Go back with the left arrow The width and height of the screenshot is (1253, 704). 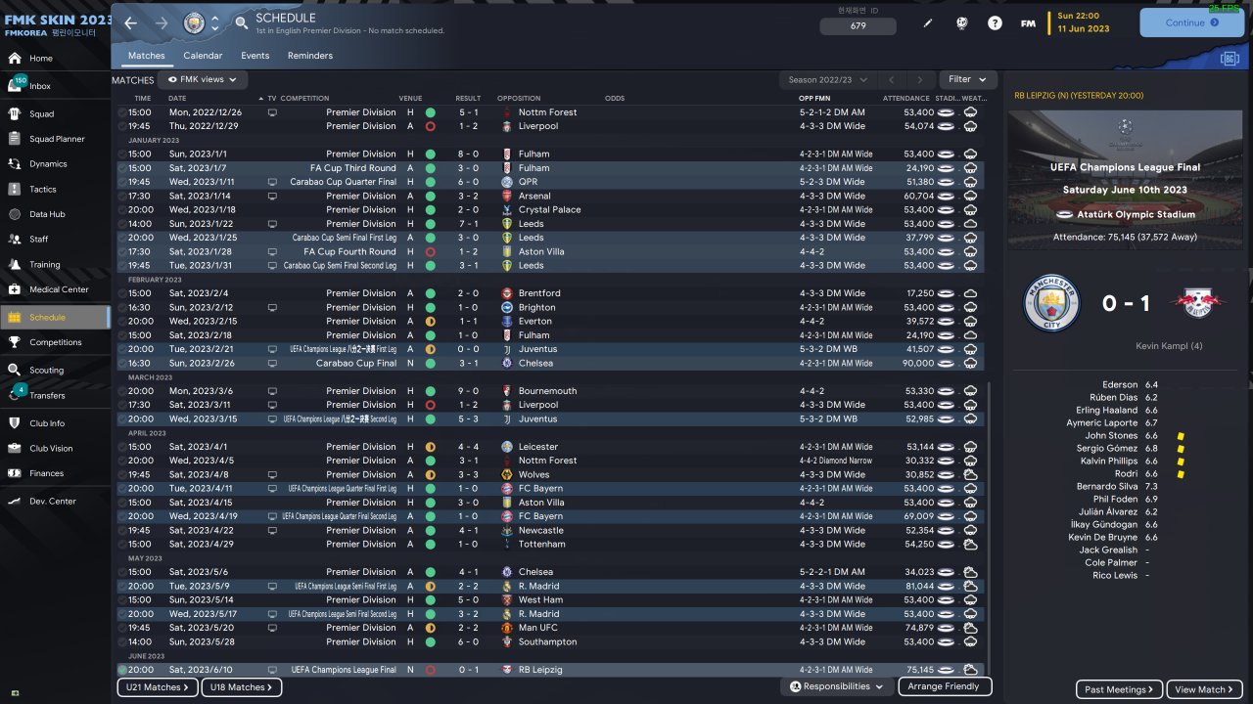pos(131,22)
